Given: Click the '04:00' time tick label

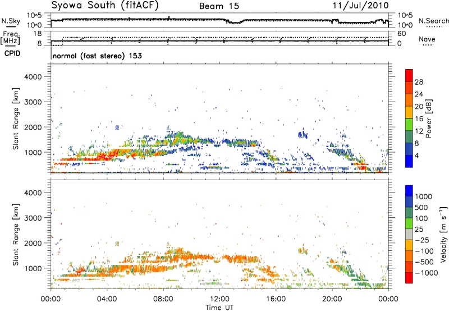Looking at the screenshot, I should (107, 299).
